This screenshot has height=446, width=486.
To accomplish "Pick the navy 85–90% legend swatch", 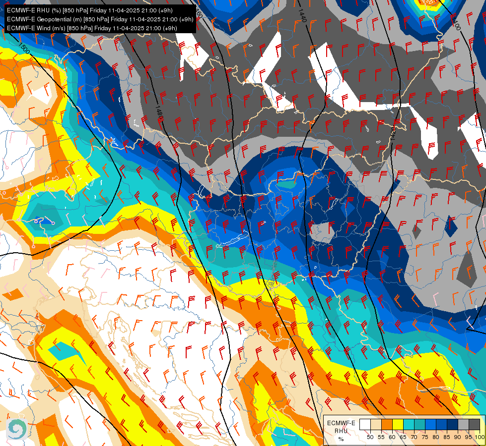I will pos(453,424).
